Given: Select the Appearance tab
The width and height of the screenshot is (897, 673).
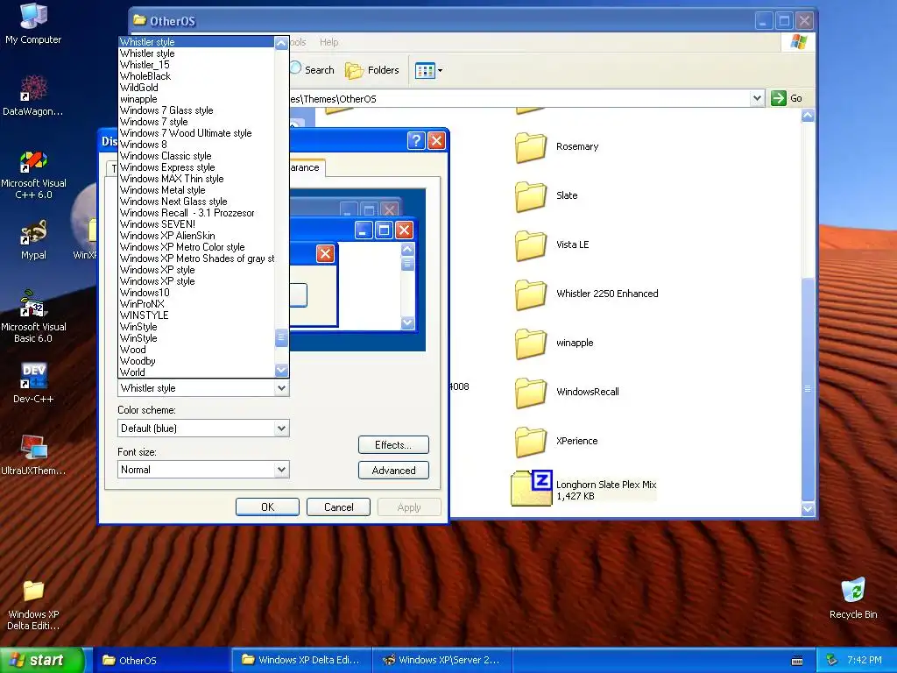Looking at the screenshot, I should click(x=307, y=167).
